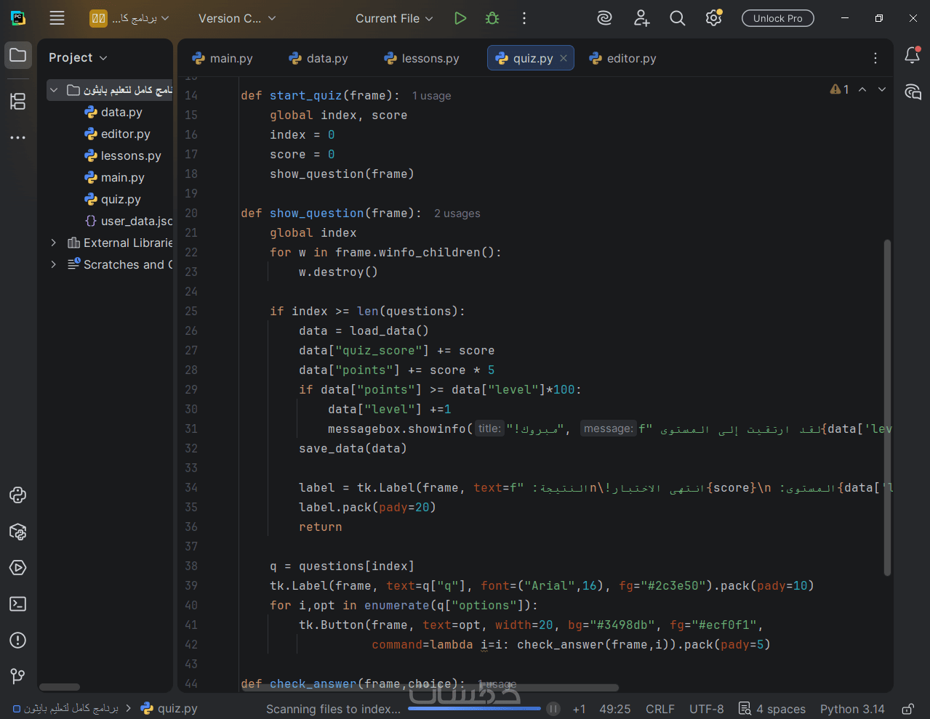The height and width of the screenshot is (719, 930).
Task: Open IDE settings gear icon
Action: 713,18
